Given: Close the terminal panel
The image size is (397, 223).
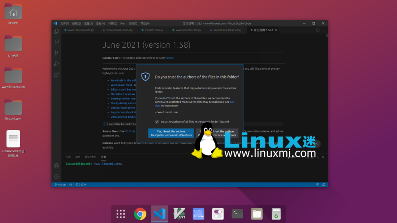Looking at the screenshot, I should click(323, 157).
